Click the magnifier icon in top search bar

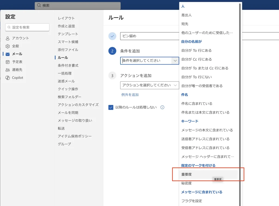pos(39,5)
